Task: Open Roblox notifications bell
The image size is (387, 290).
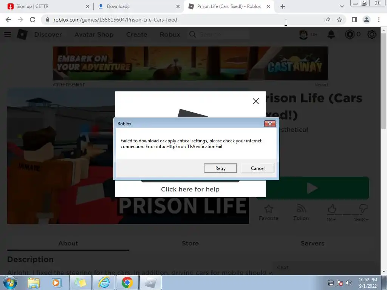Action: point(331,34)
